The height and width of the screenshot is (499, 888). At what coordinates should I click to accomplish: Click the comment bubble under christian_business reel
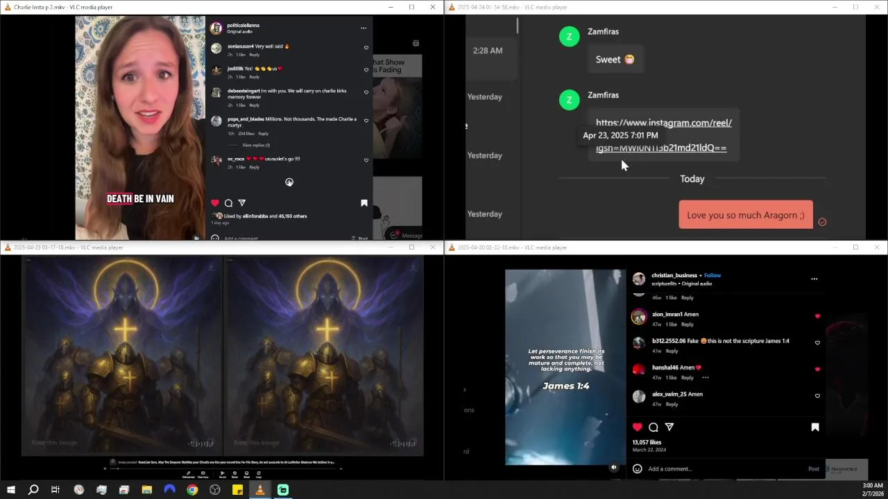tap(654, 427)
